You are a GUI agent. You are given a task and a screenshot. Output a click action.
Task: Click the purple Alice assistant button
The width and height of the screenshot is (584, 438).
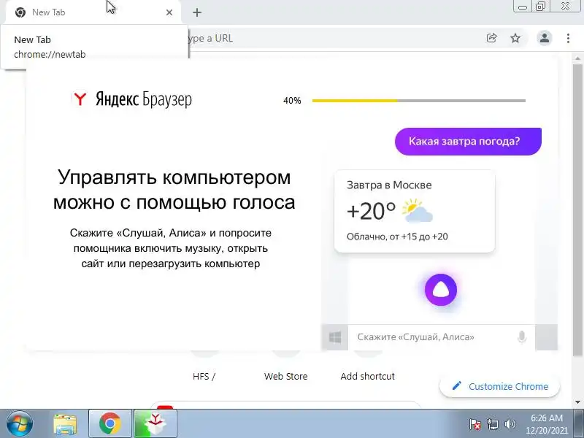441,290
